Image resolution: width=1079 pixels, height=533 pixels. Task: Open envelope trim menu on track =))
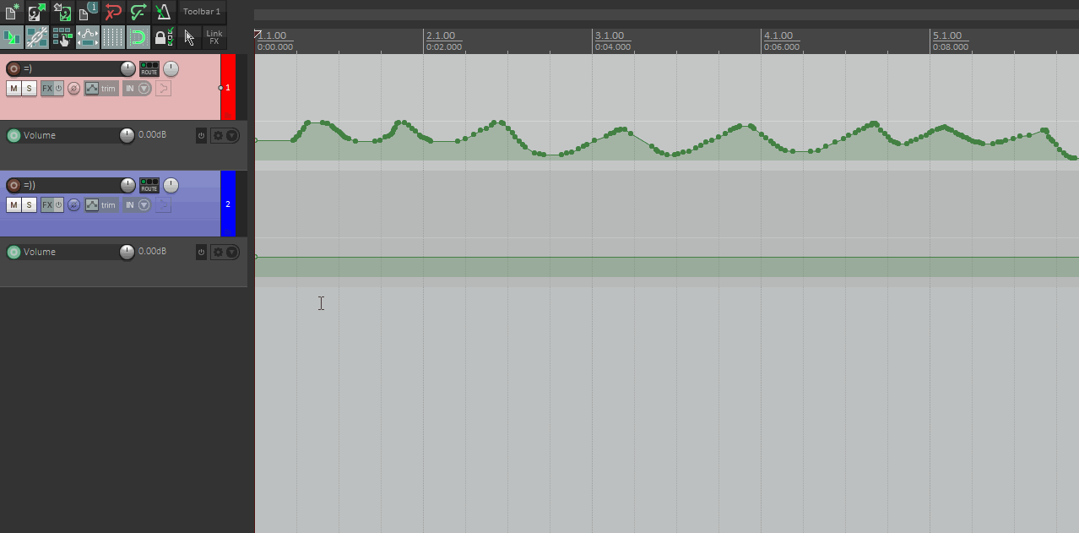101,205
